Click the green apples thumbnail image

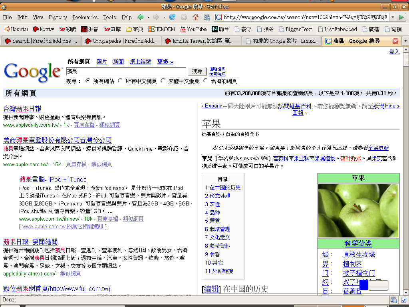[358, 211]
